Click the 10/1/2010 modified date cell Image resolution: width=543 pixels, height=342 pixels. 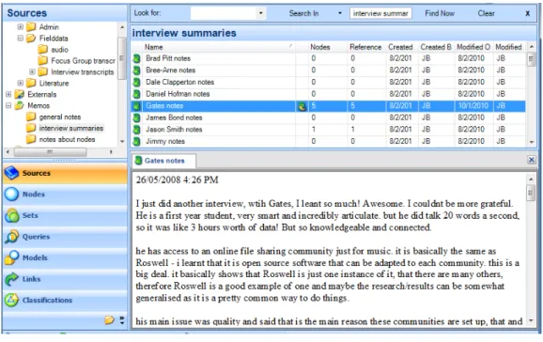(x=473, y=106)
